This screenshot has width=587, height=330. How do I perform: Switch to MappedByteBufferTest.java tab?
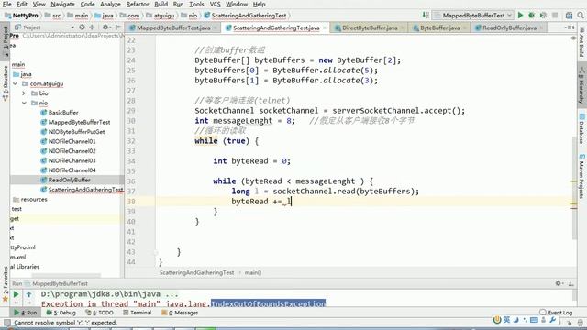(173, 27)
